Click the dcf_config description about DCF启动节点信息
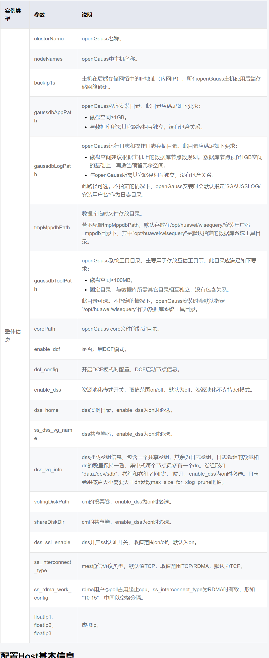This screenshot has width=269, height=658. pyautogui.click(x=132, y=370)
